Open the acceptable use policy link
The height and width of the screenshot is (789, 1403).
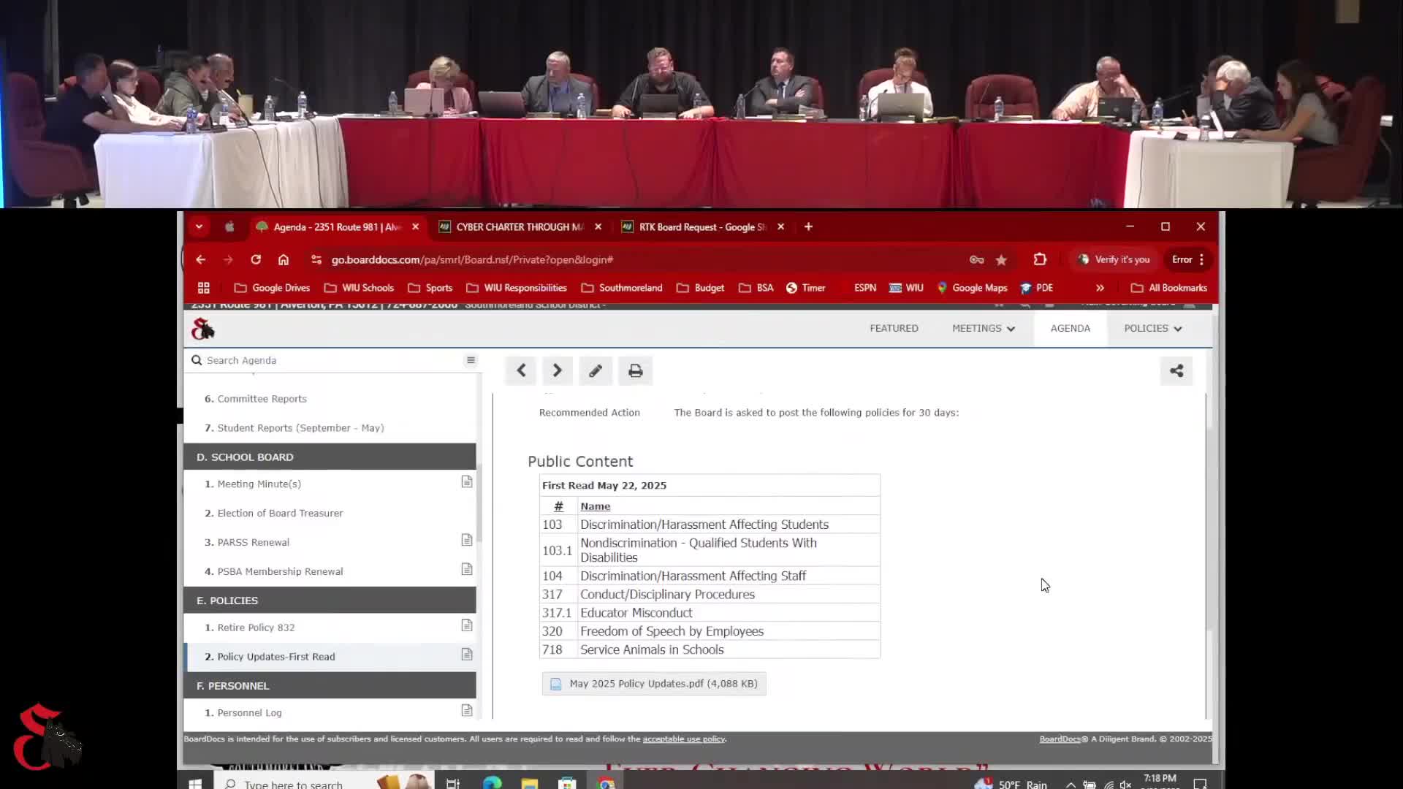point(683,739)
